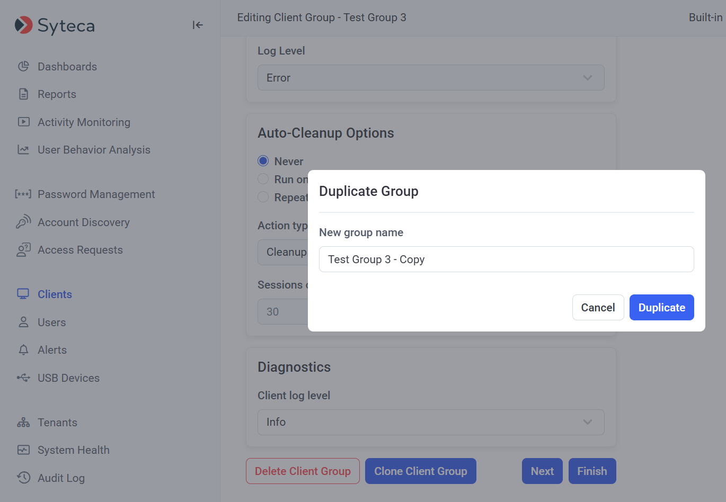Click the Syteca logo
This screenshot has height=502, width=726.
(55, 25)
